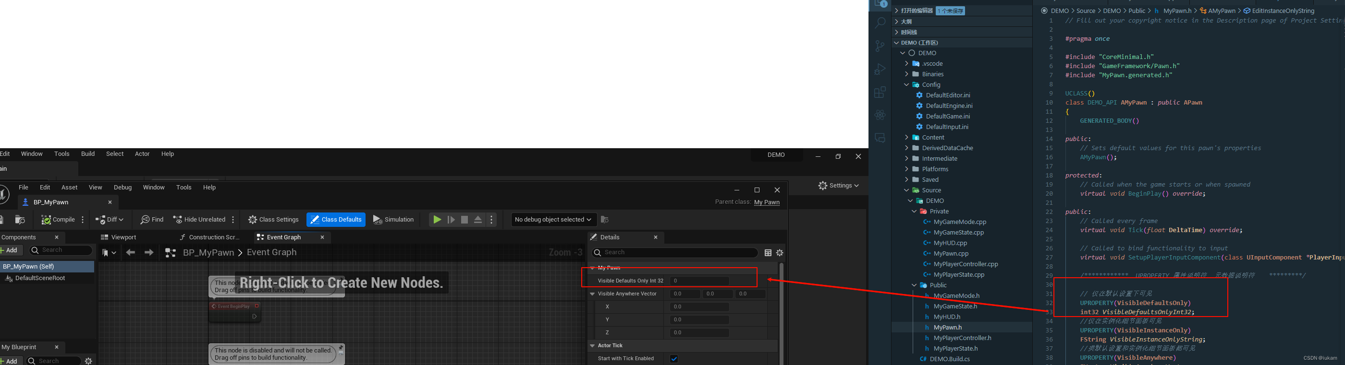Open Details property matrix grid icon

click(768, 253)
